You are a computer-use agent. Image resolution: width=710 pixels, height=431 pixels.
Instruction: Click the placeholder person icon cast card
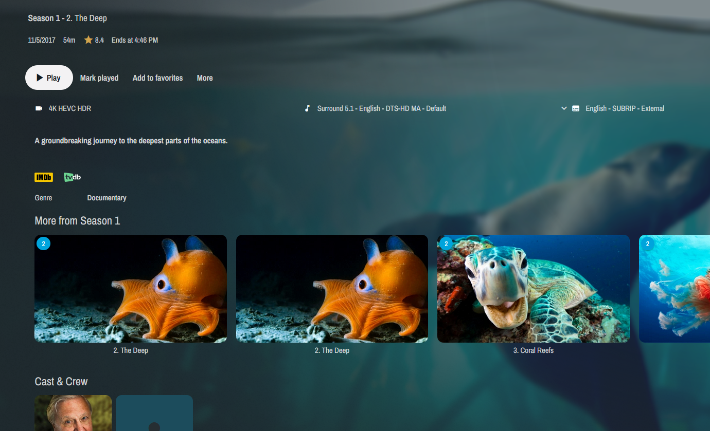(154, 413)
